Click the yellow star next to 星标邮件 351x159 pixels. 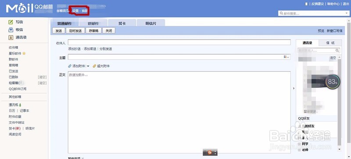(x=24, y=53)
